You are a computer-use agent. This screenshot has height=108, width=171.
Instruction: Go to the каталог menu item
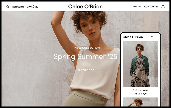click(18, 7)
